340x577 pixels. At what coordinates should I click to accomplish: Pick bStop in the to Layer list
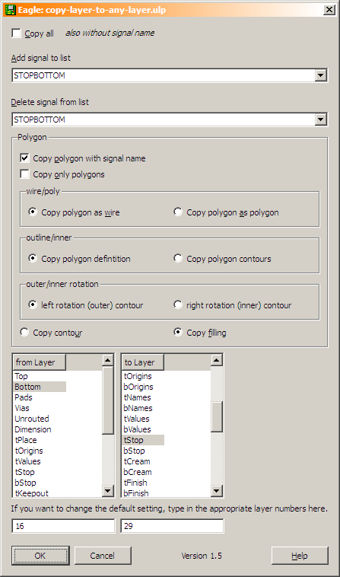coord(134,451)
